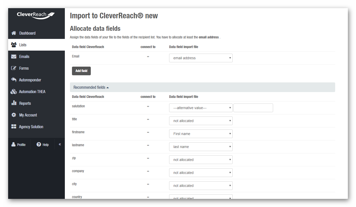Open the Help link

(x=42, y=144)
